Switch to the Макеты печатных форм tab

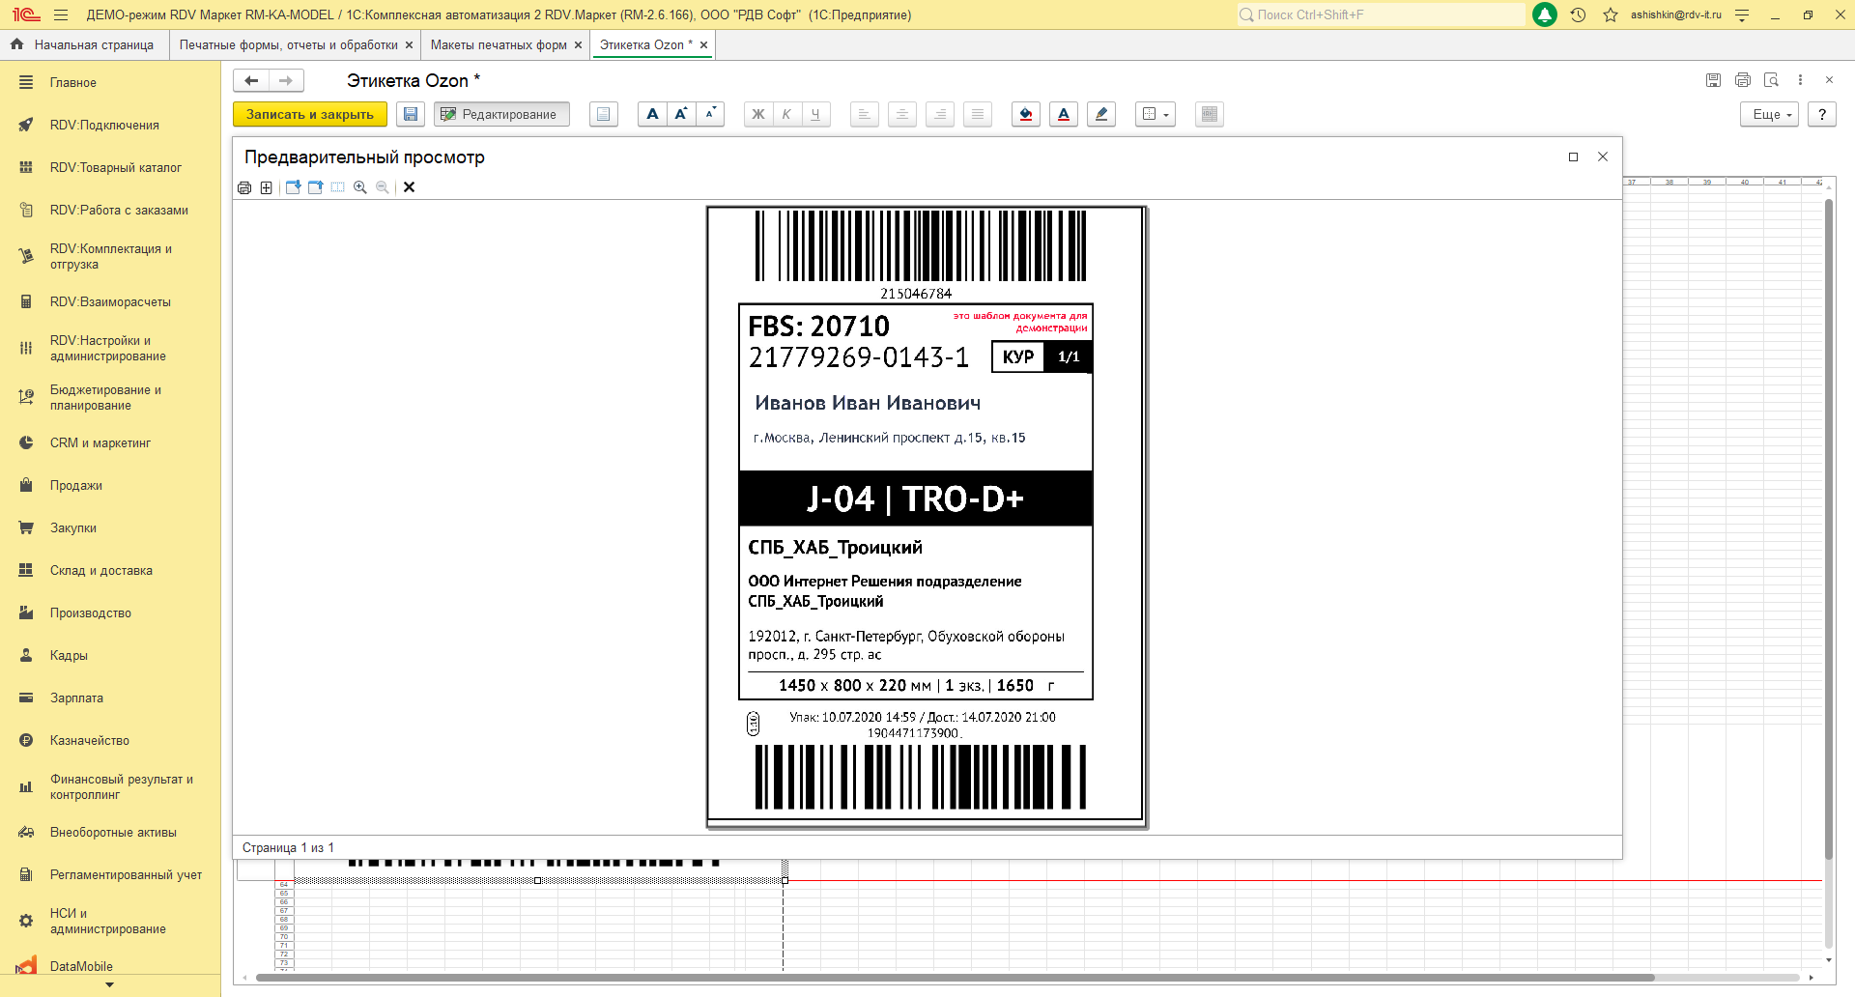point(499,44)
